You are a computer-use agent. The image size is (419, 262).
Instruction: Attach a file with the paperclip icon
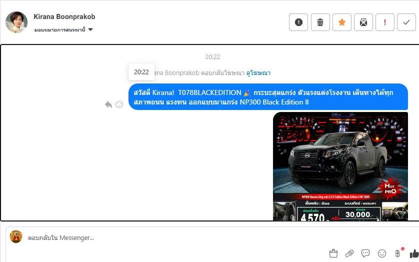click(x=349, y=253)
